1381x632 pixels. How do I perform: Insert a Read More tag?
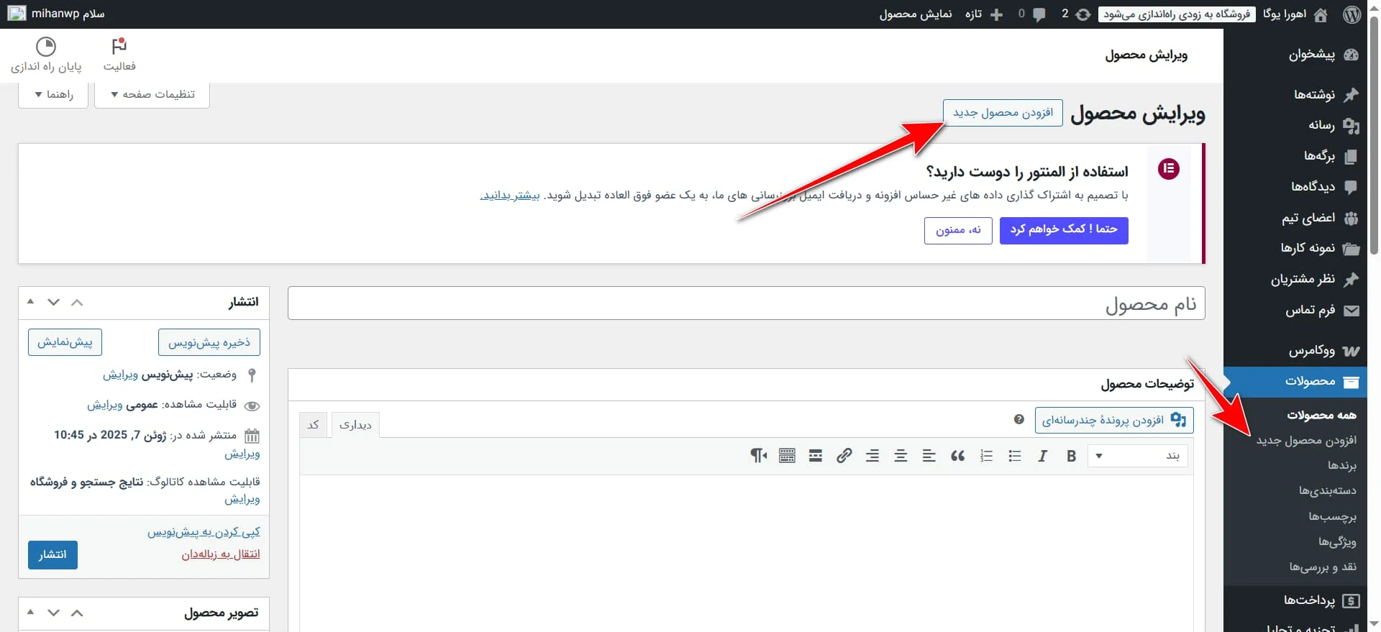(x=815, y=456)
